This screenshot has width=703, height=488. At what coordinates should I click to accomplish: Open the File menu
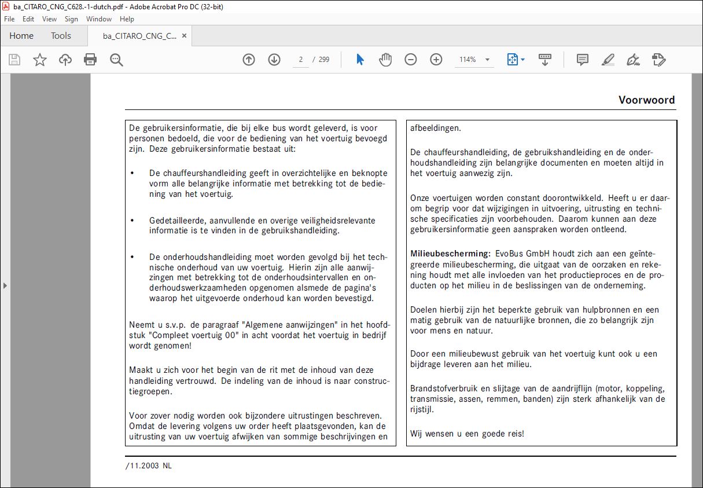[9, 19]
